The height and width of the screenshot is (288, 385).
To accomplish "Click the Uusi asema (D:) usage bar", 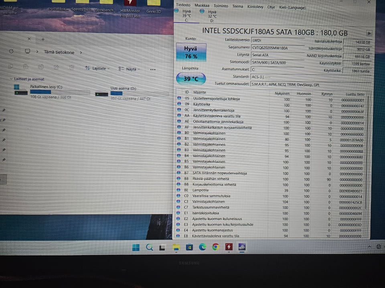I will tap(140, 93).
